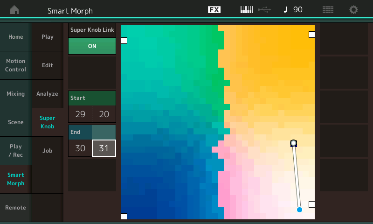Click the top-right white corner marker on map
The image size is (373, 224).
311,35
